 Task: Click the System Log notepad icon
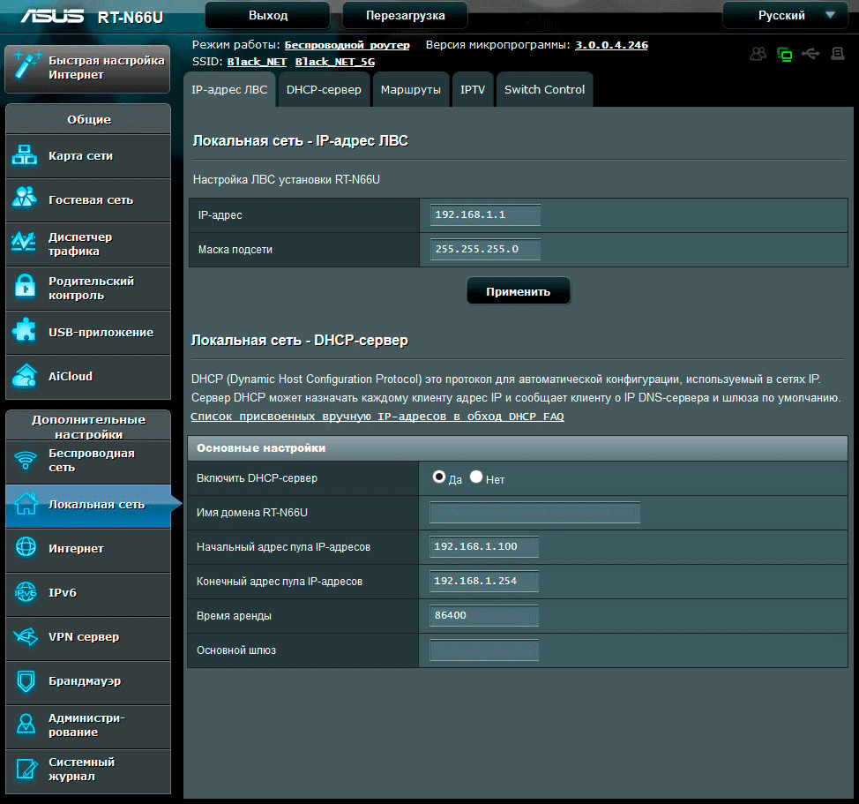pyautogui.click(x=26, y=769)
